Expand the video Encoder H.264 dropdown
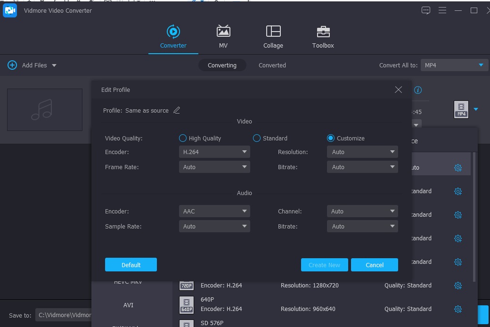Viewport: 490px width, 327px height. click(x=214, y=152)
